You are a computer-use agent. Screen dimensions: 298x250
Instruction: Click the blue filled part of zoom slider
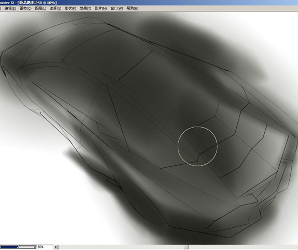pos(9,247)
